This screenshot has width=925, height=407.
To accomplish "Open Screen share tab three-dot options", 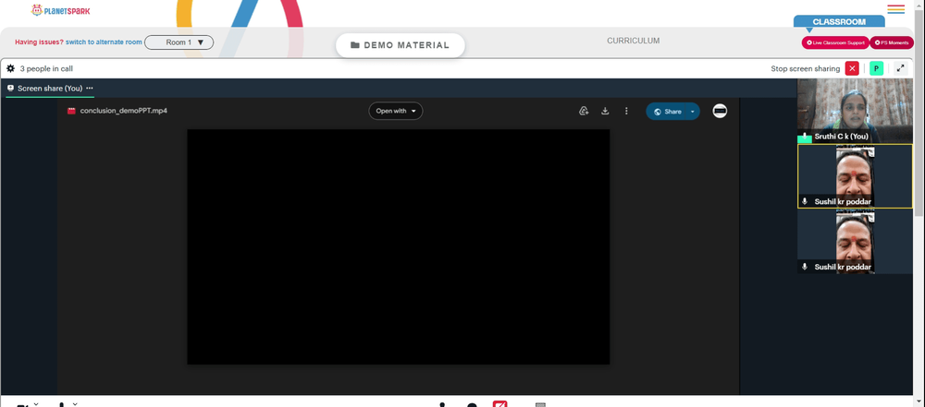I will pyautogui.click(x=90, y=89).
